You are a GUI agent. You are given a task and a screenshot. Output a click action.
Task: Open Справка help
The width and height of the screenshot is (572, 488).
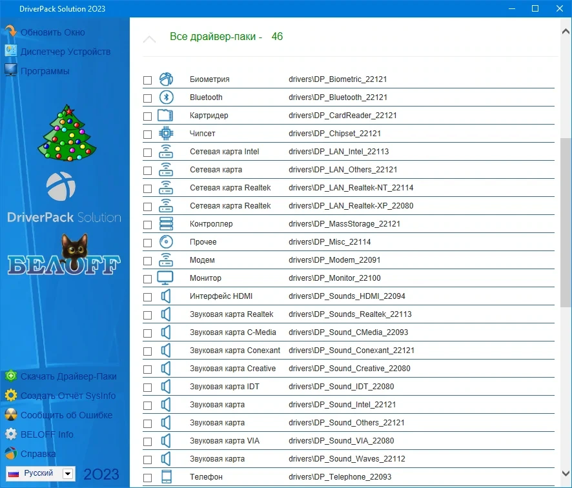click(38, 454)
